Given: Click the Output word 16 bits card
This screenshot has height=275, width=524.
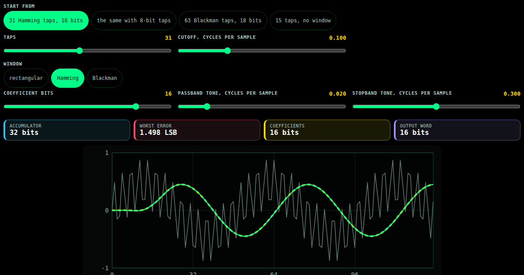Looking at the screenshot, I should coord(457,130).
